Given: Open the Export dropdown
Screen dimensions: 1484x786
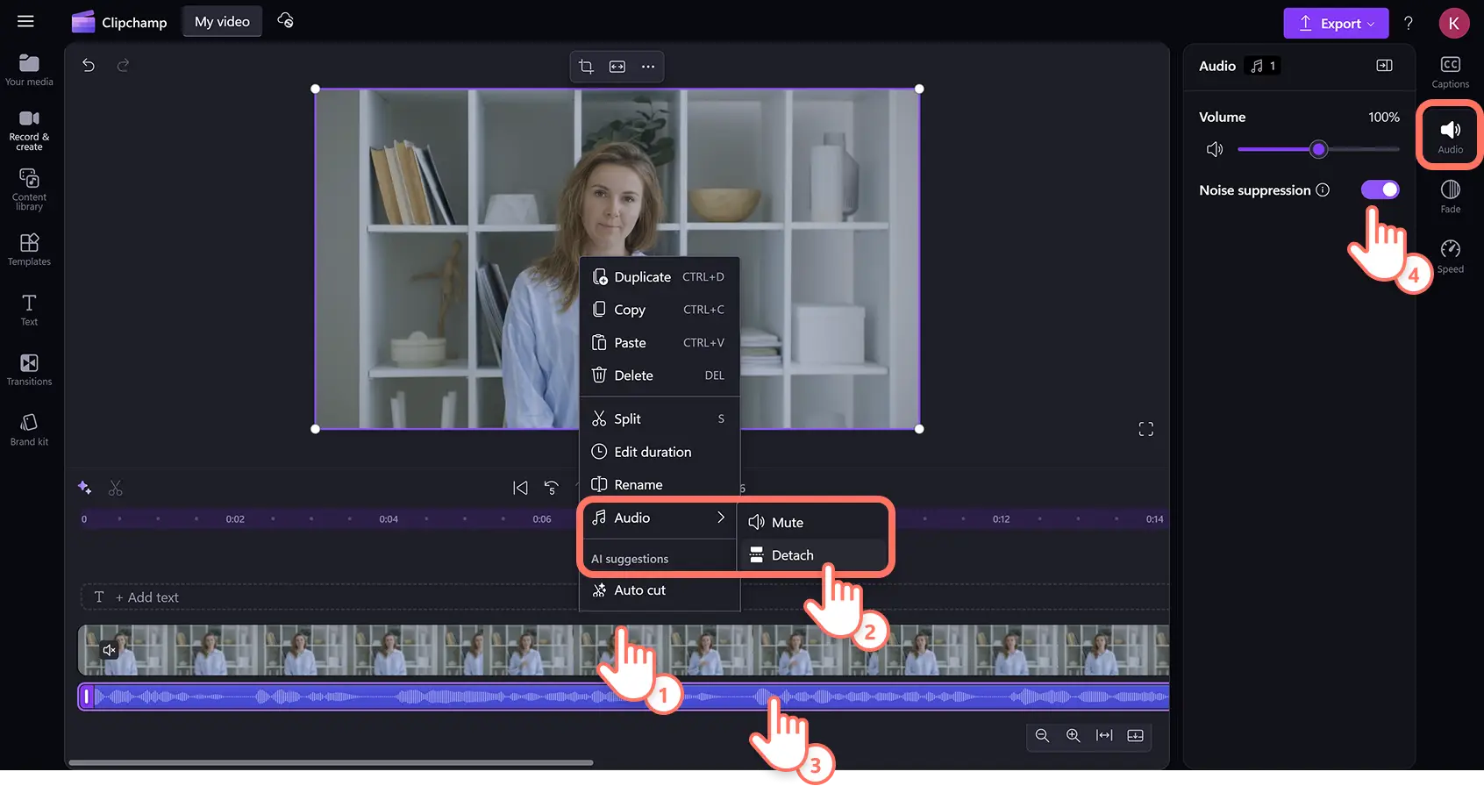Looking at the screenshot, I should pyautogui.click(x=1336, y=24).
